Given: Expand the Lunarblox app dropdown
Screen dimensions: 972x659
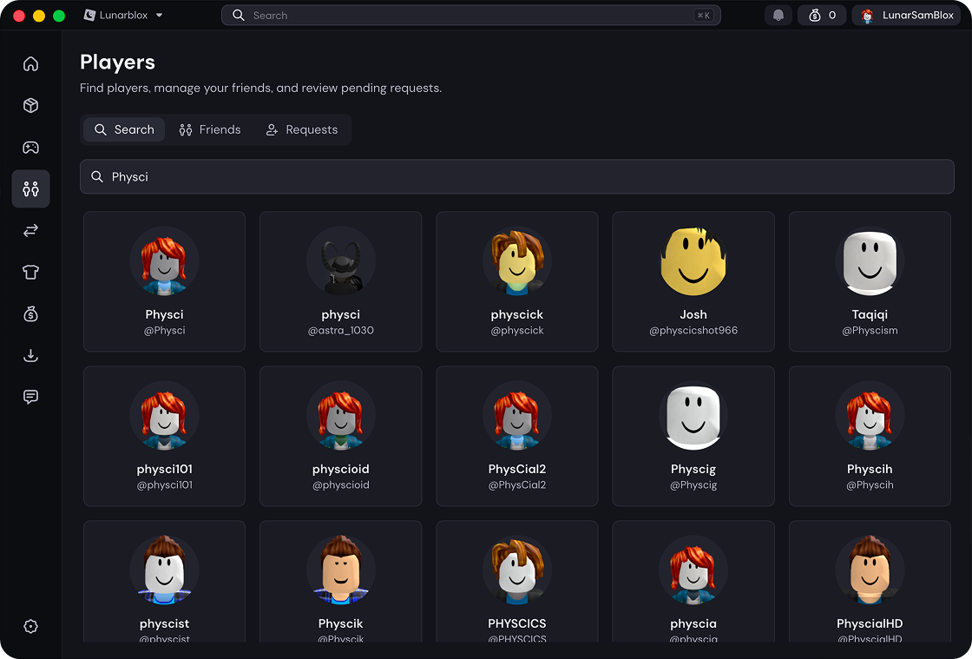Looking at the screenshot, I should 123,16.
